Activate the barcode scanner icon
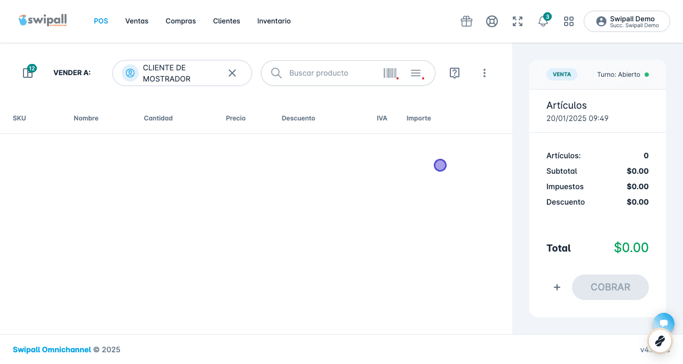This screenshot has width=683, height=364. [x=391, y=73]
